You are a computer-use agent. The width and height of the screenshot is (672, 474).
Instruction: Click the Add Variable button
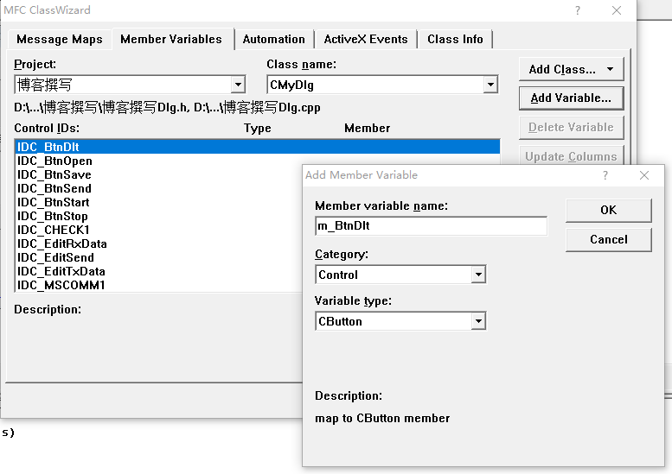(571, 98)
